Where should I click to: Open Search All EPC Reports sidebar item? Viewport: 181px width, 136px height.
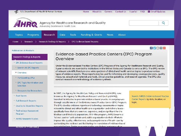tap(28, 68)
